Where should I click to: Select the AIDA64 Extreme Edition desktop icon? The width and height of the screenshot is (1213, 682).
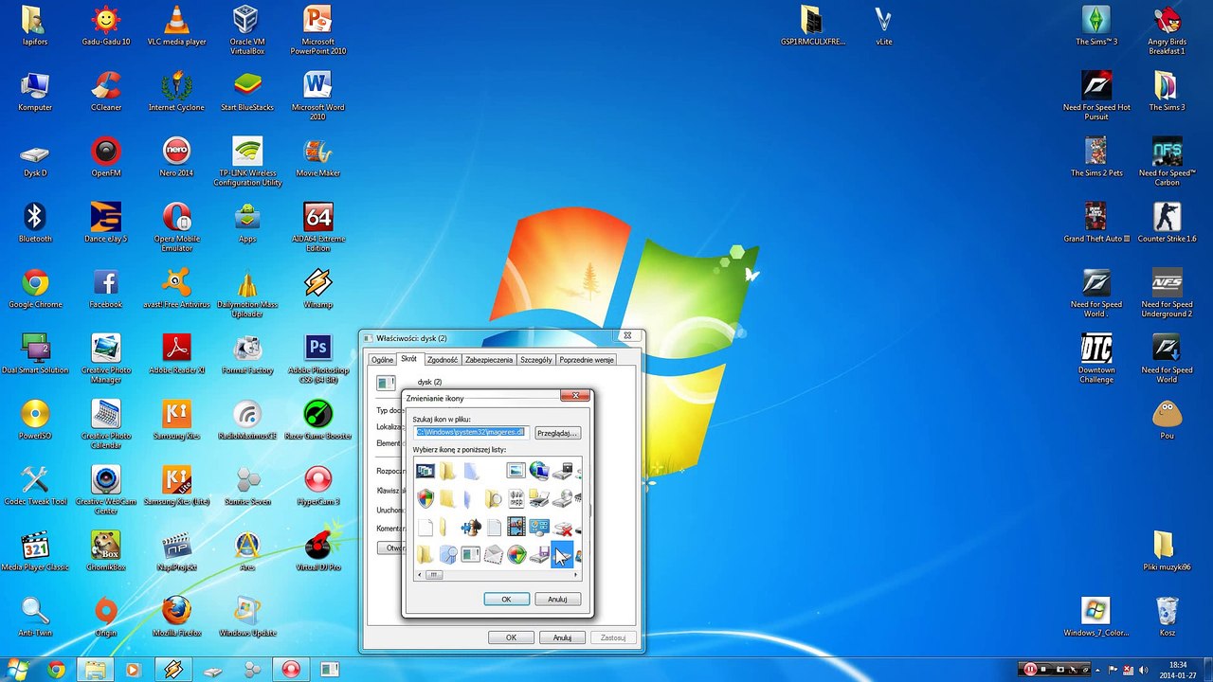pos(318,226)
